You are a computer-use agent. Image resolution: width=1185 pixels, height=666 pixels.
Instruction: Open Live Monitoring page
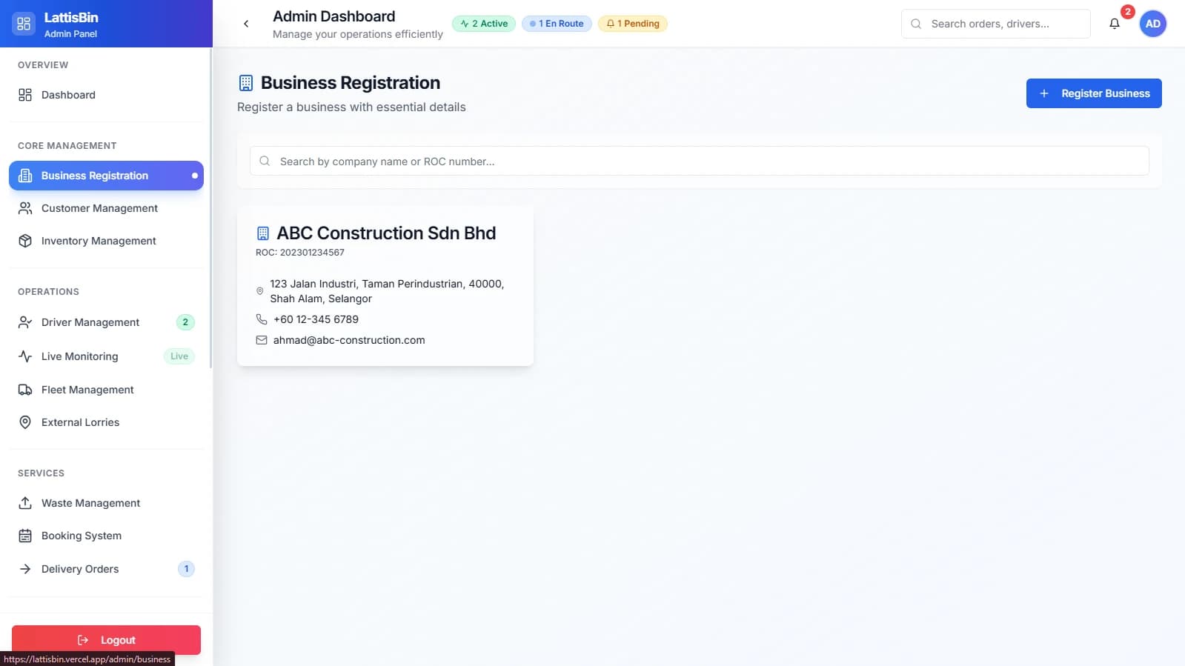pos(80,356)
